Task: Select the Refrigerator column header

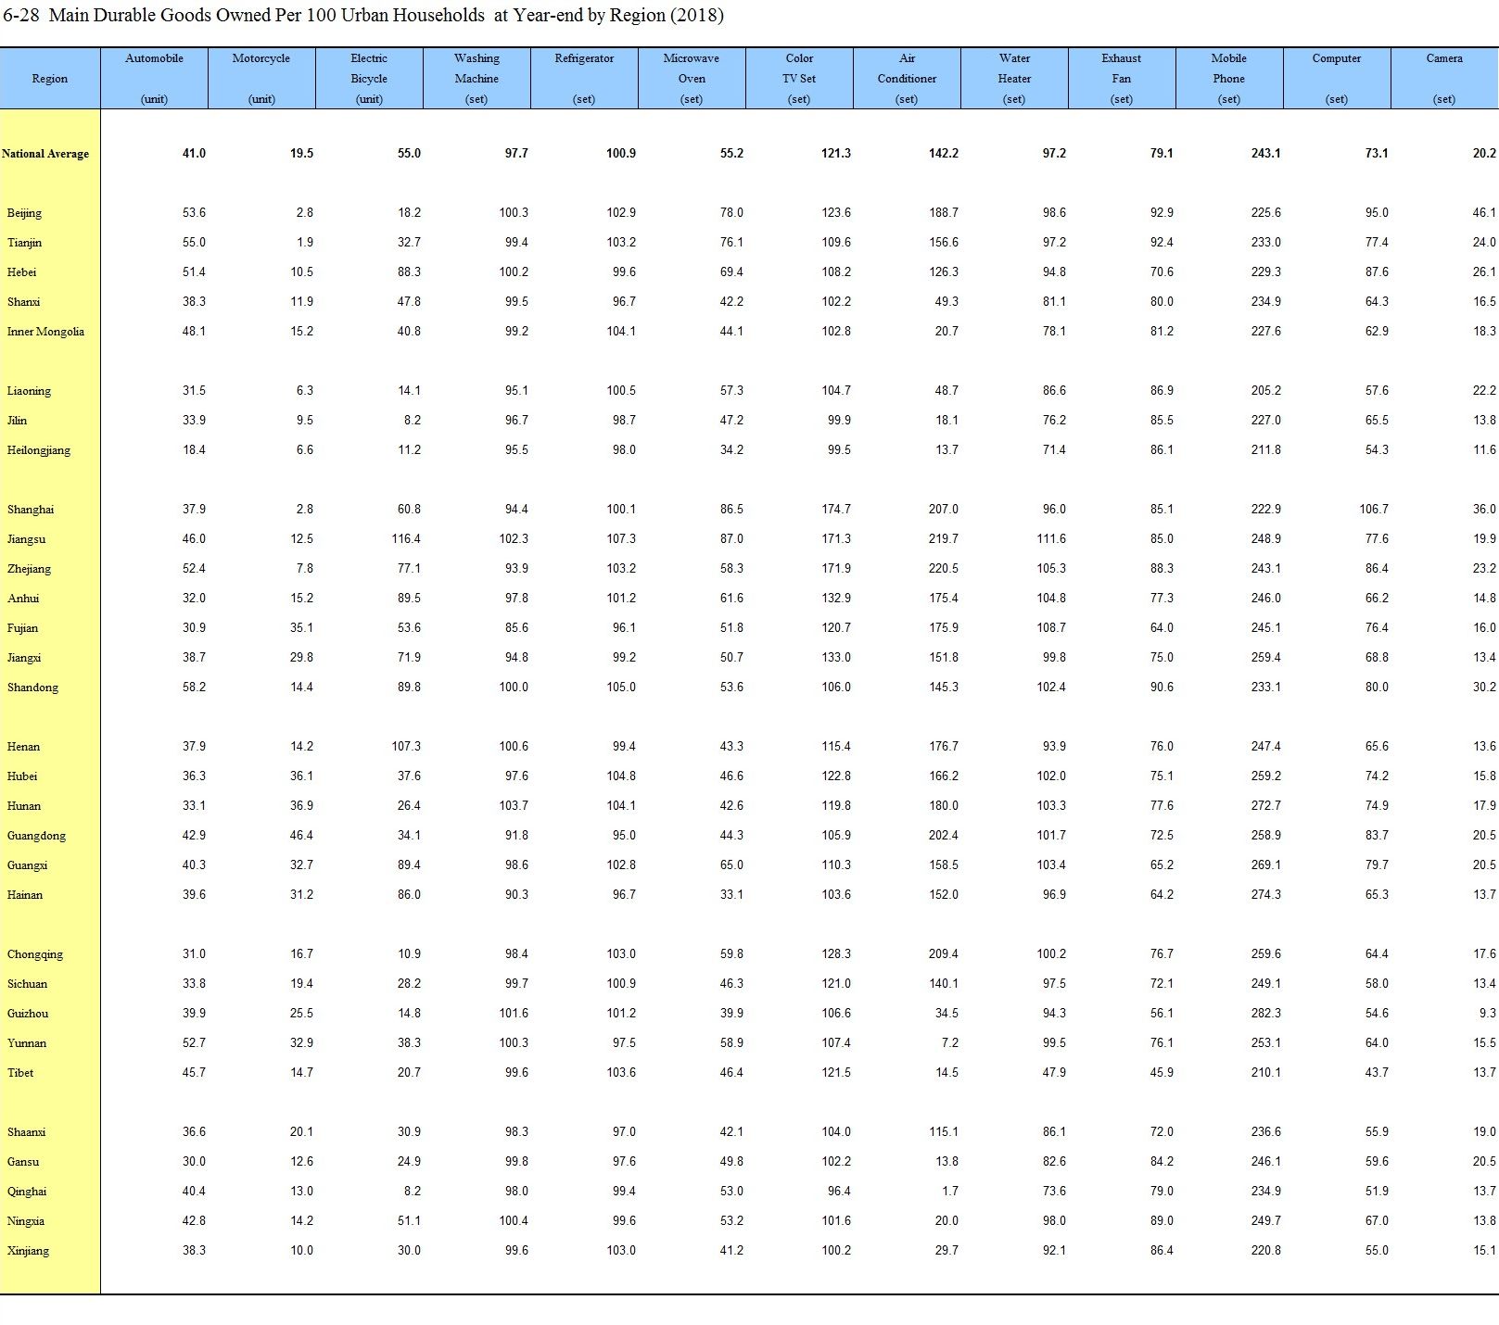Action: [x=584, y=79]
